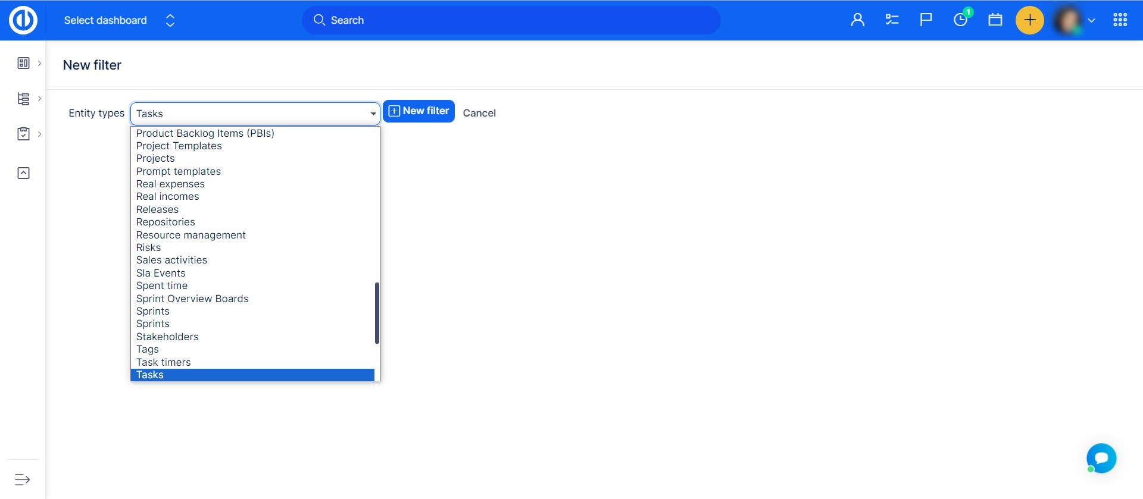Expand the collapsed left sidebar menu
This screenshot has height=499, width=1143.
point(23,479)
